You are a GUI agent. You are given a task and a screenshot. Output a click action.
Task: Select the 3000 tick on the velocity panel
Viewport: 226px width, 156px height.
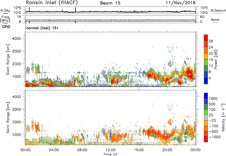pyautogui.click(x=17, y=109)
